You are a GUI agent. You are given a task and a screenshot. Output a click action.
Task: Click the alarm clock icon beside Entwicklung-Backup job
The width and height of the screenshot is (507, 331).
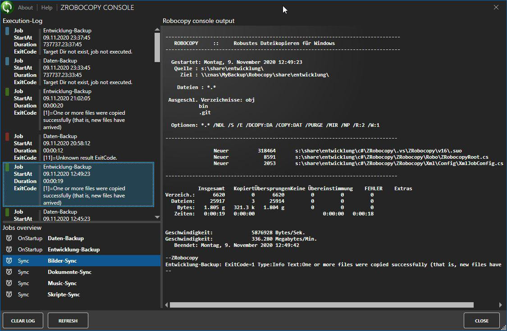coord(9,250)
